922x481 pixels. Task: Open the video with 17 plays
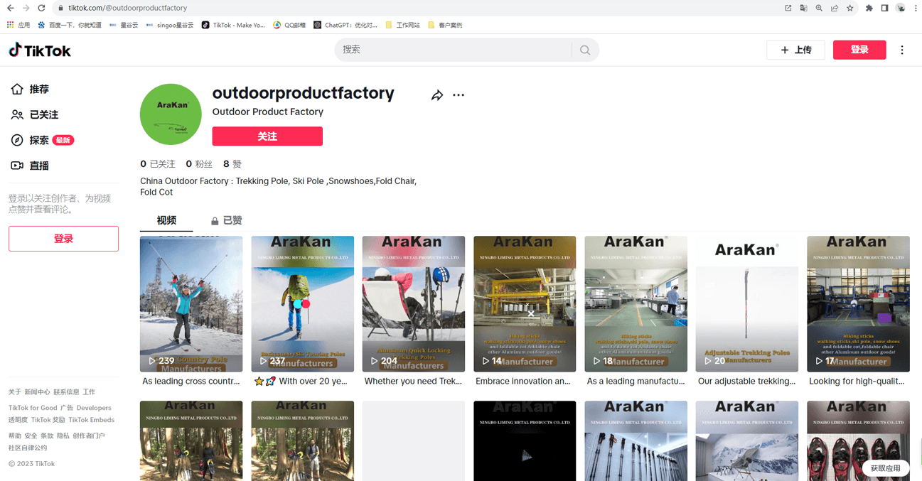coord(858,304)
